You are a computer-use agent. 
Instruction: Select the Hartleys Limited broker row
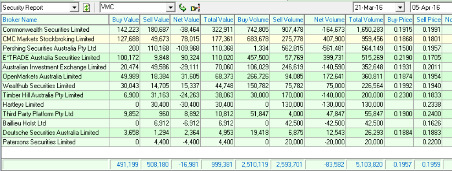click(226, 104)
